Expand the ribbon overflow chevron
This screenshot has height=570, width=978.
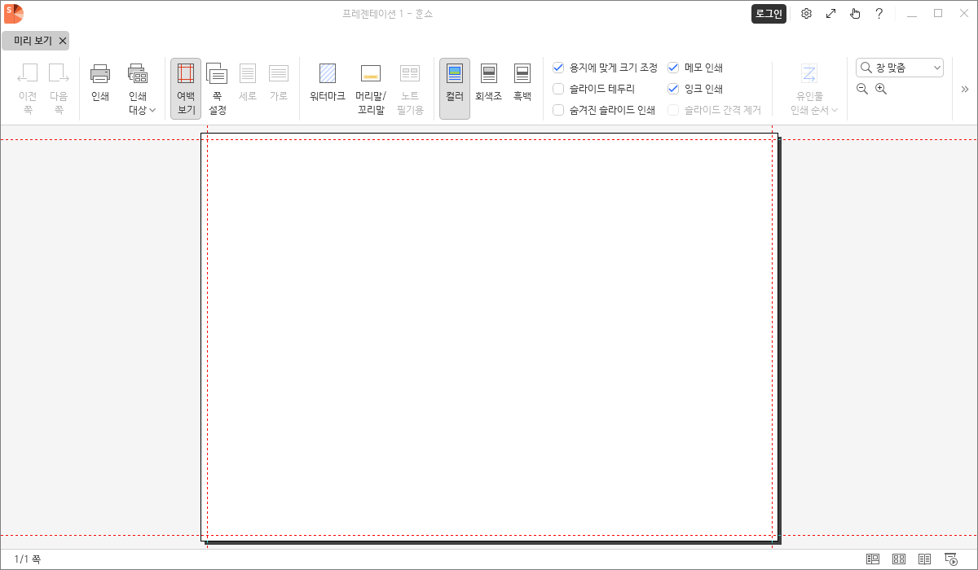(x=965, y=89)
